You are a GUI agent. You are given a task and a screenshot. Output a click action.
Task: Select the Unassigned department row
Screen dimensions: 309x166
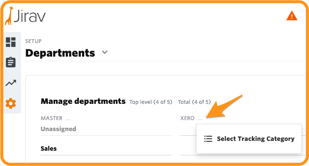[x=106, y=129]
